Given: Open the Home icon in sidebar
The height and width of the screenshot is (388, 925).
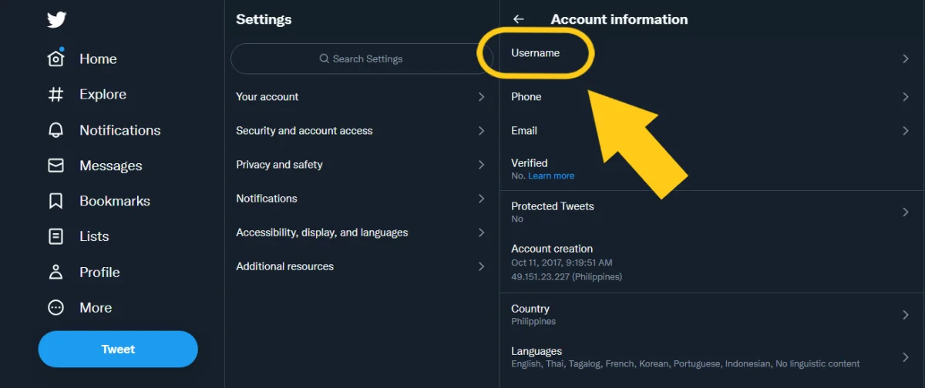Looking at the screenshot, I should tap(56, 59).
